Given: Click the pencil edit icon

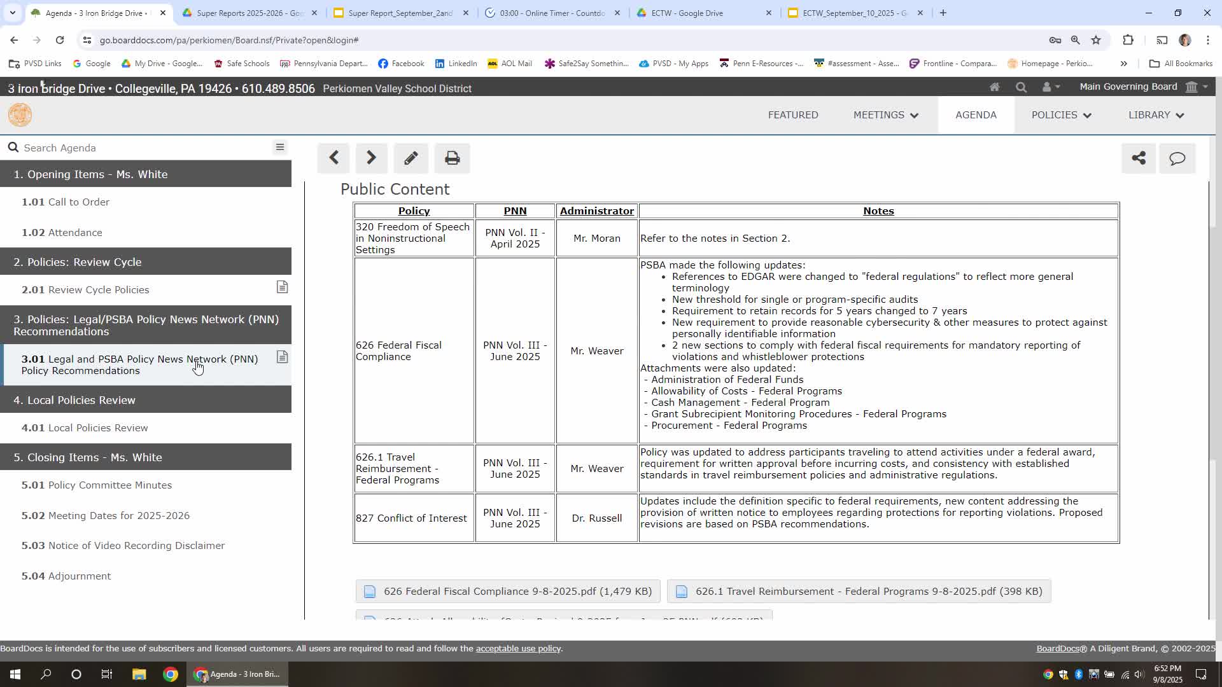Looking at the screenshot, I should click(411, 158).
